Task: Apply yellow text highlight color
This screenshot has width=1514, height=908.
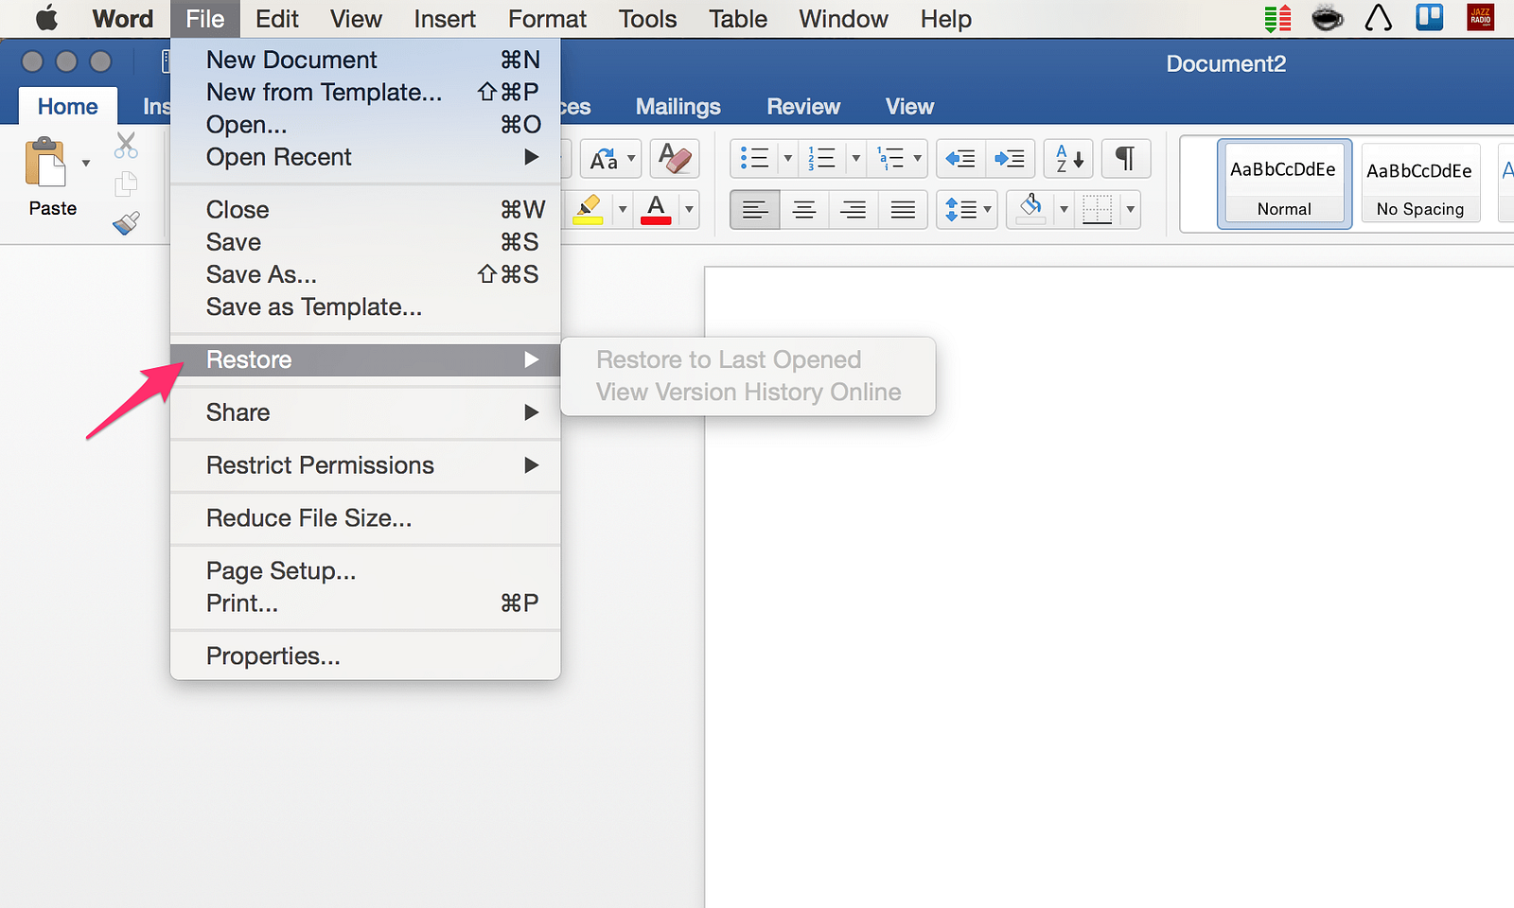Action: (x=589, y=209)
